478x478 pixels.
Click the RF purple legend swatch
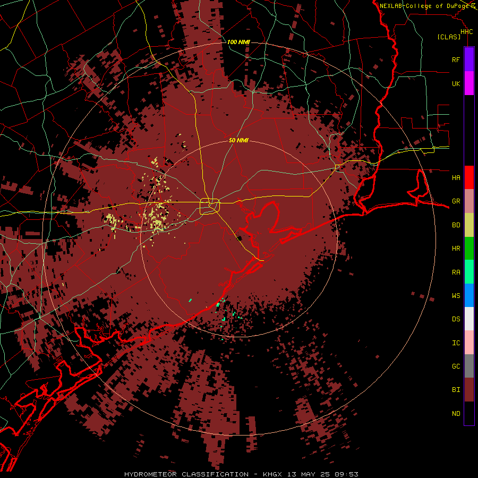coord(469,59)
